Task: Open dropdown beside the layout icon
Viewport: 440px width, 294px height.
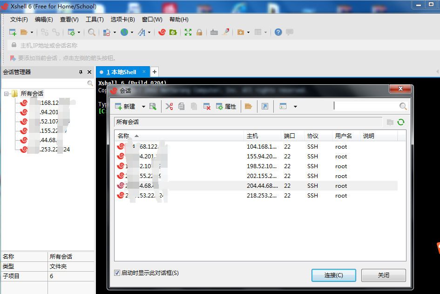Action: [265, 33]
